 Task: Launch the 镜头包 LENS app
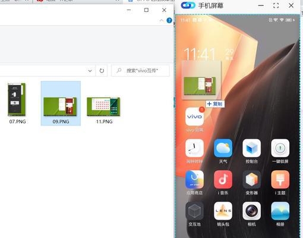[x=223, y=211]
